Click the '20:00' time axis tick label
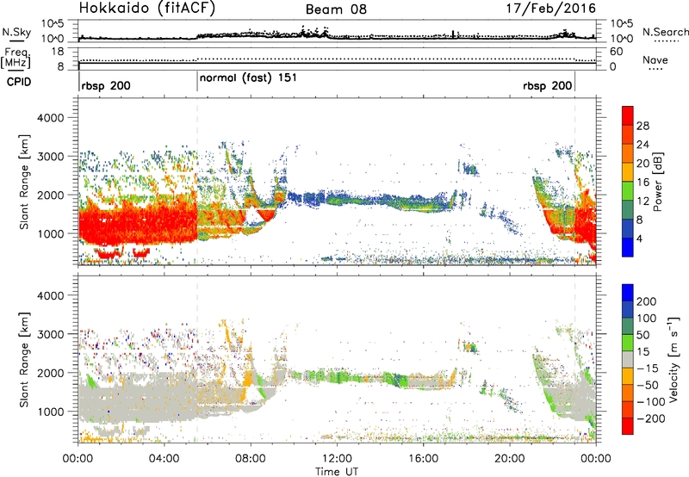 [509, 459]
